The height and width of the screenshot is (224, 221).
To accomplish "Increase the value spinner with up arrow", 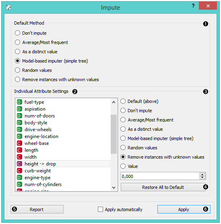I will pyautogui.click(x=202, y=175).
